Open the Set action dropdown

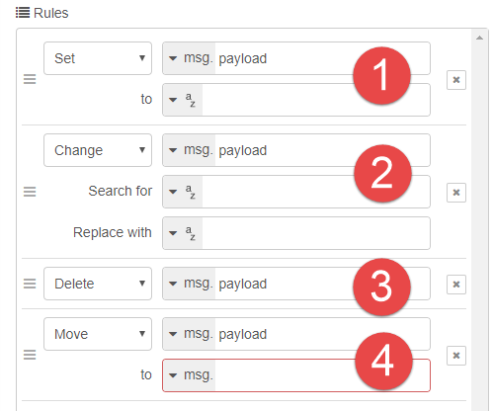click(98, 58)
